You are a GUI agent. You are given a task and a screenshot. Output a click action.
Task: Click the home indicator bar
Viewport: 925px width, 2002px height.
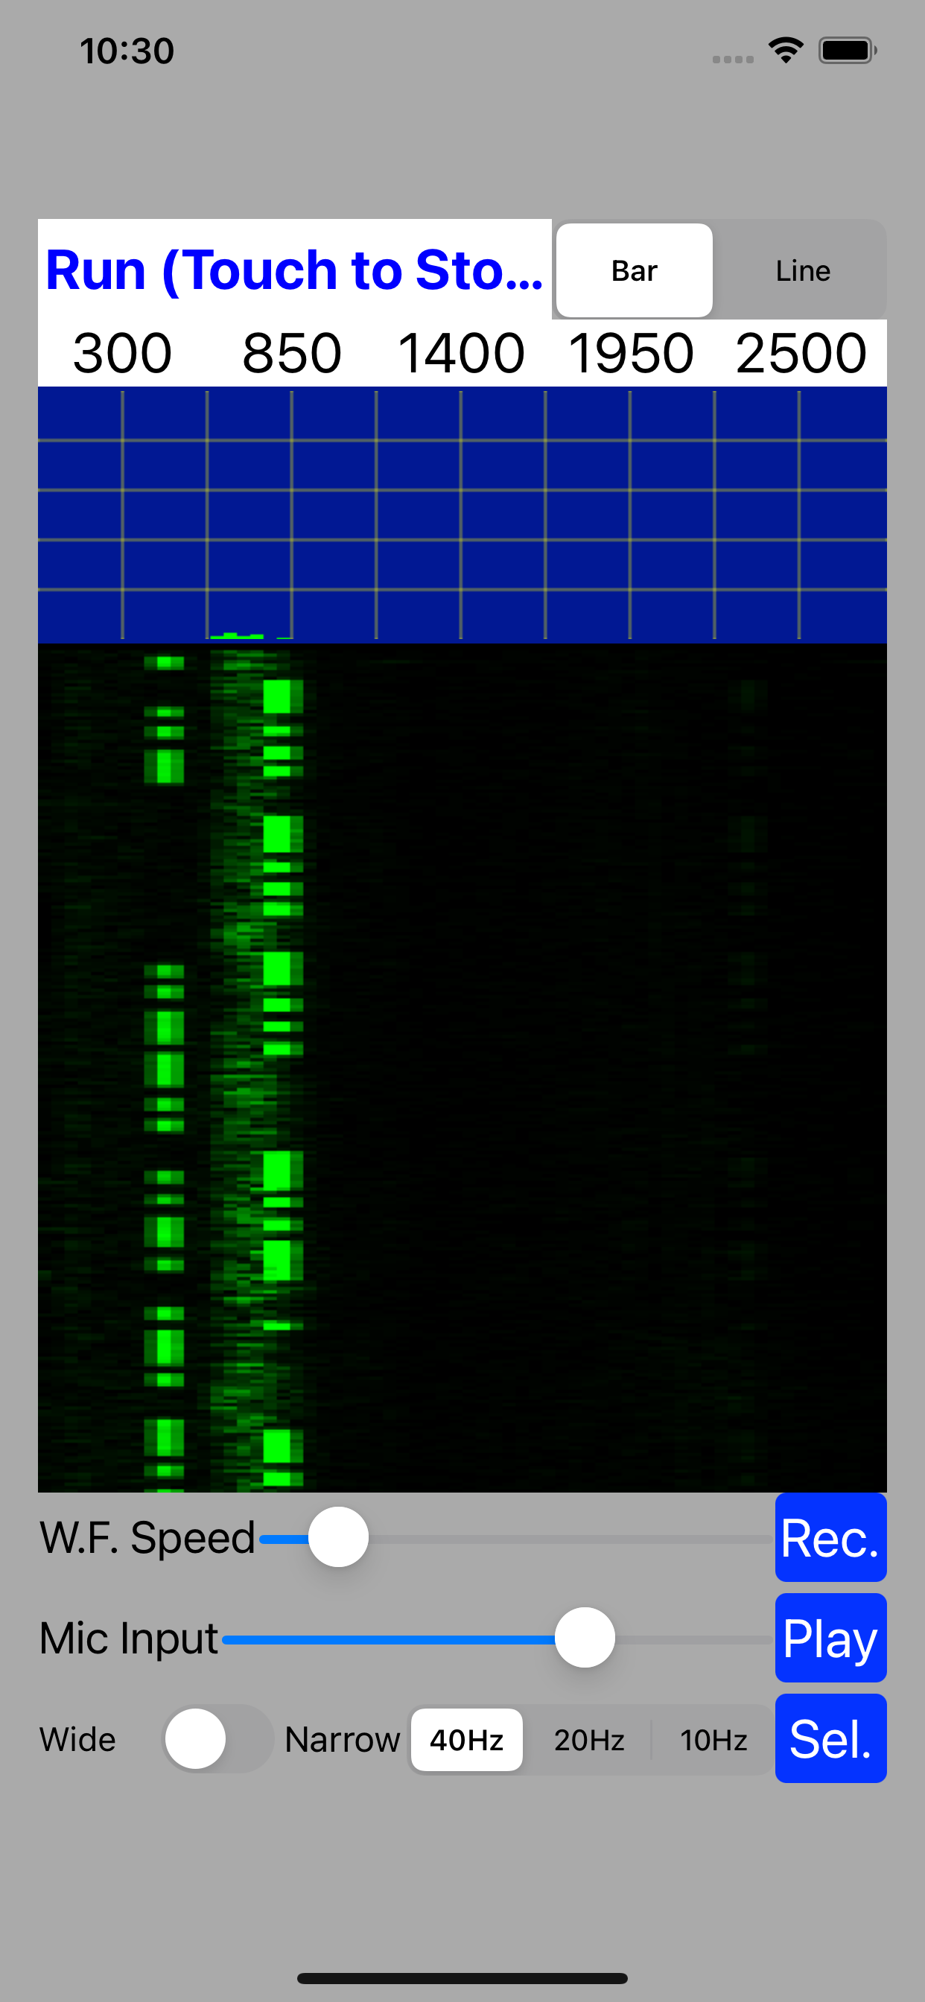click(462, 1978)
